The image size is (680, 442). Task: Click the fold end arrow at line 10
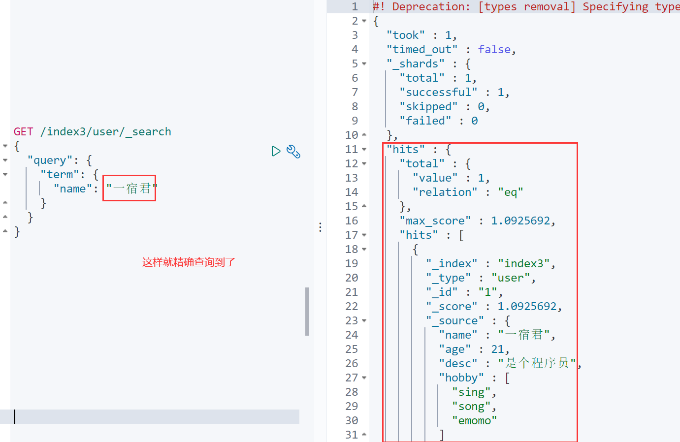pos(364,135)
